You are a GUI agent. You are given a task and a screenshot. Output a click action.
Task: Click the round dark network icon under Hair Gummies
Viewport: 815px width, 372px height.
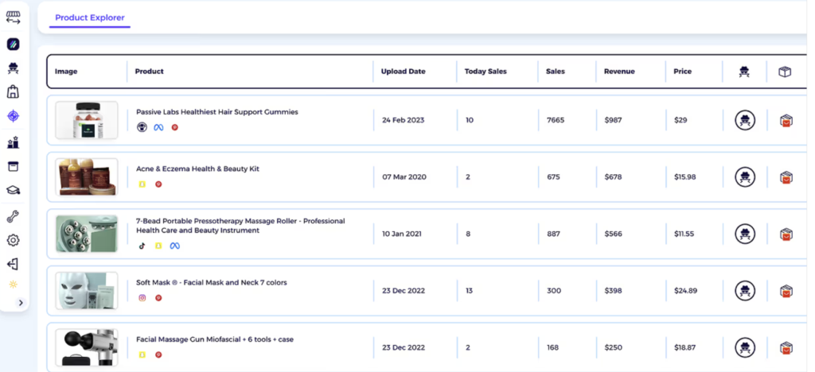pyautogui.click(x=142, y=127)
